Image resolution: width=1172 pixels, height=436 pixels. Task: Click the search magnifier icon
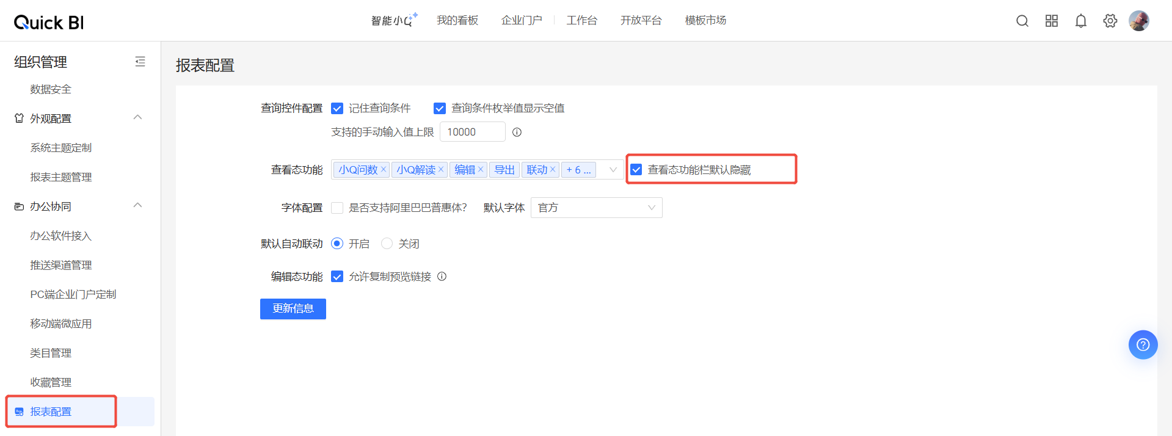click(x=1022, y=21)
